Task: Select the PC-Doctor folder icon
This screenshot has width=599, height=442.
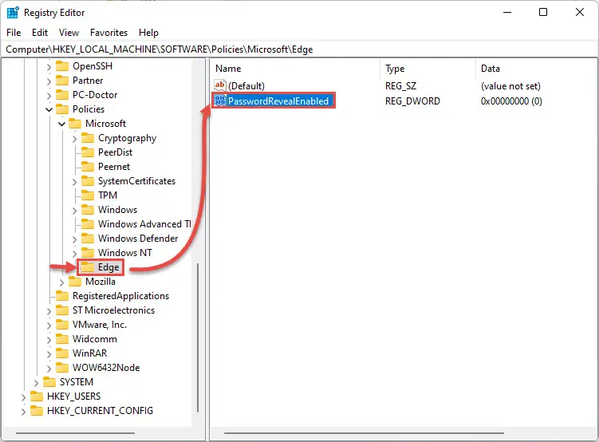Action: pyautogui.click(x=62, y=95)
